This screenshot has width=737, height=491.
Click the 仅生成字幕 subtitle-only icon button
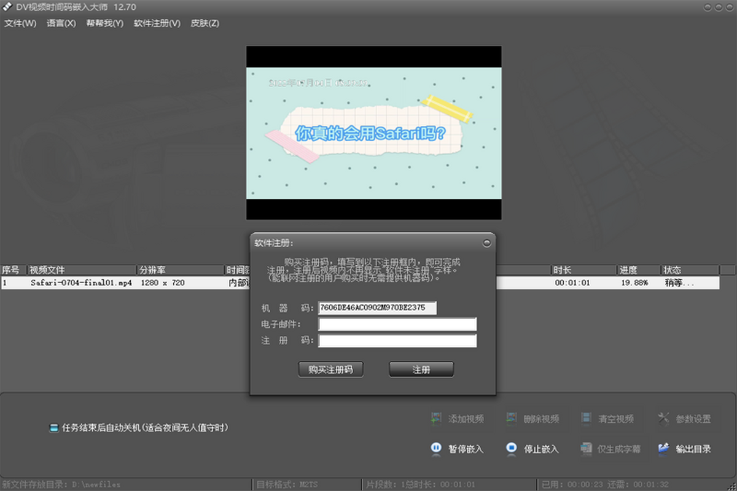click(610, 449)
